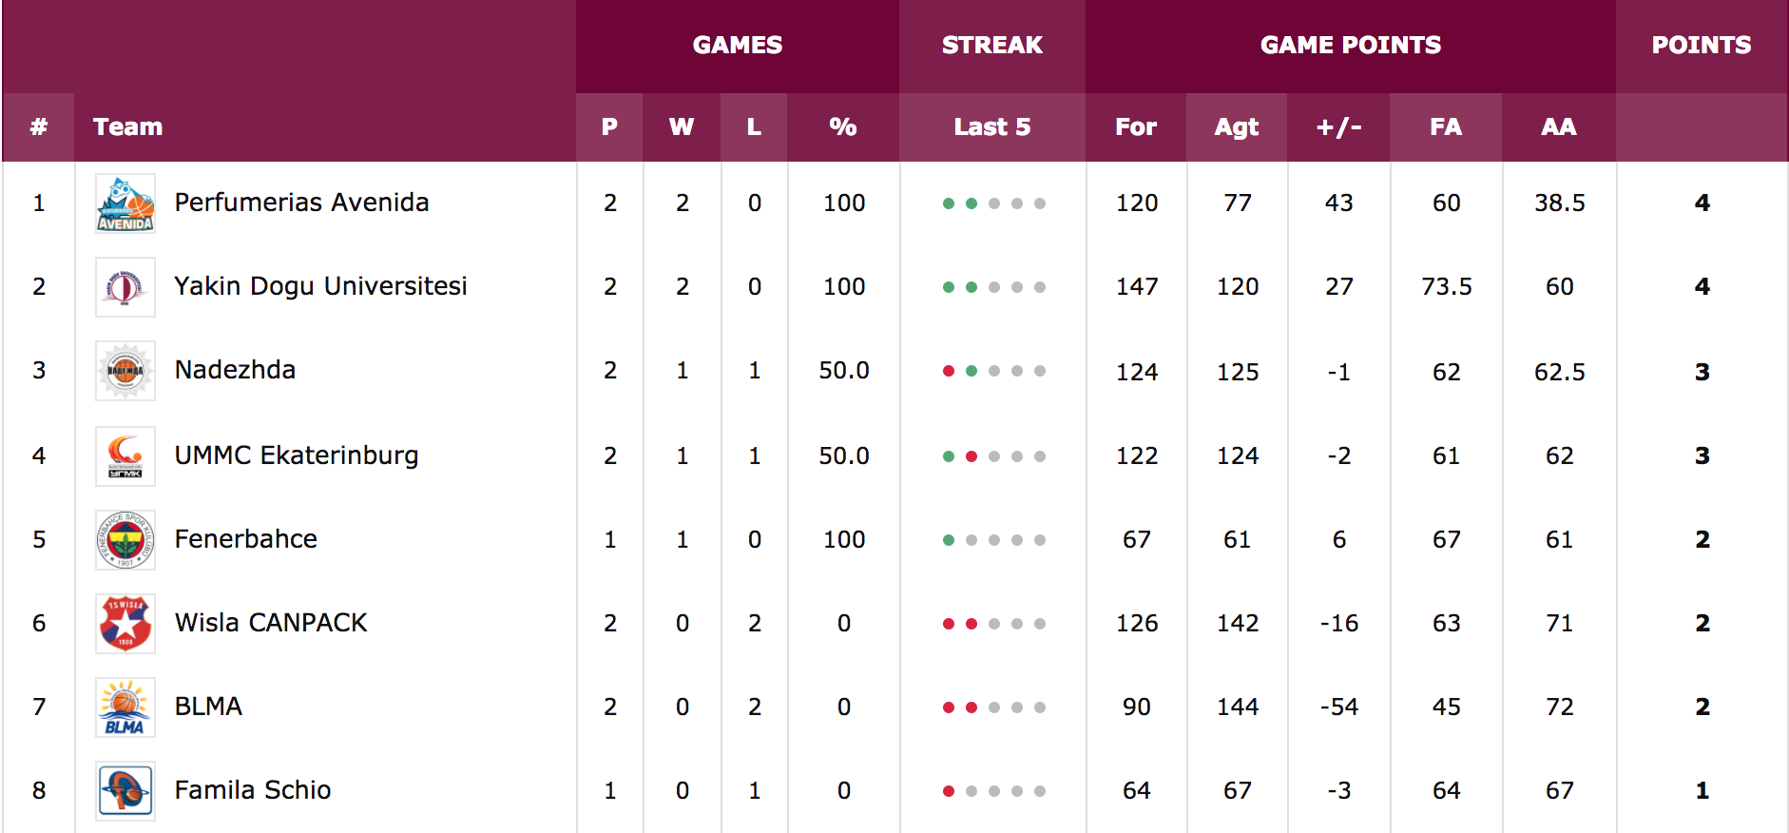Select the GAME POINTS group header
The width and height of the screenshot is (1789, 833).
click(x=1351, y=45)
